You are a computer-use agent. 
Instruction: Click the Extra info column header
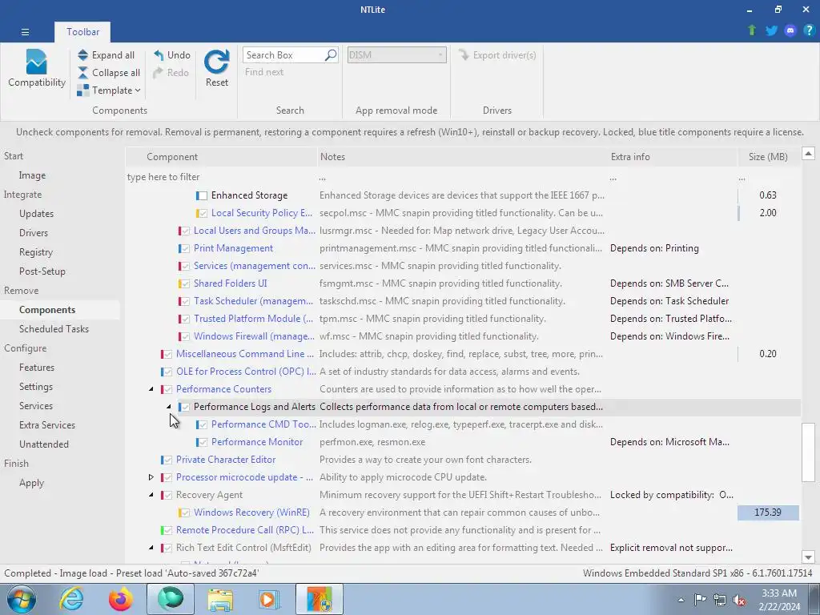tap(672, 157)
